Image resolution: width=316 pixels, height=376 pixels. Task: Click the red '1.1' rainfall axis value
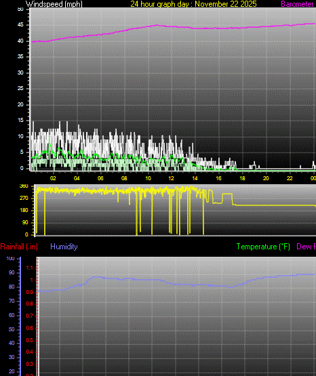coord(30,268)
